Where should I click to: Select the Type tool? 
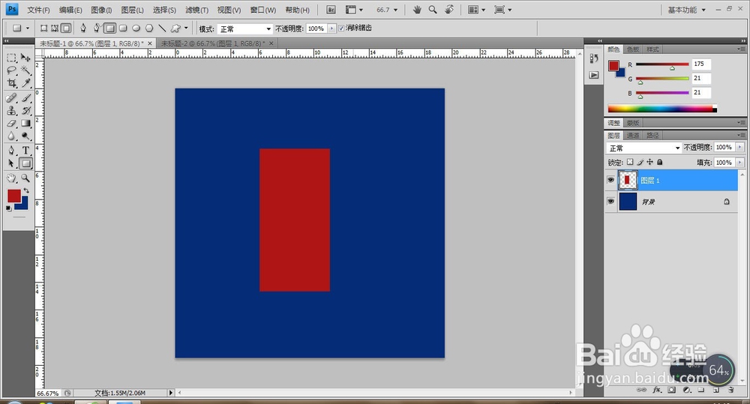[25, 151]
